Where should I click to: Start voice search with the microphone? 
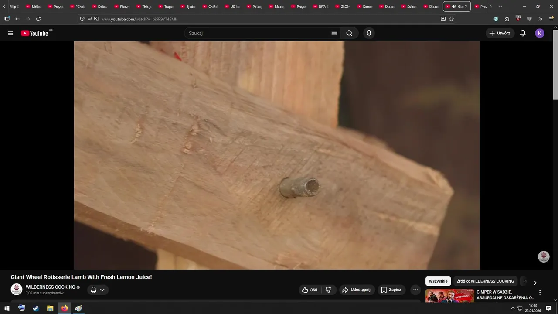pyautogui.click(x=369, y=33)
